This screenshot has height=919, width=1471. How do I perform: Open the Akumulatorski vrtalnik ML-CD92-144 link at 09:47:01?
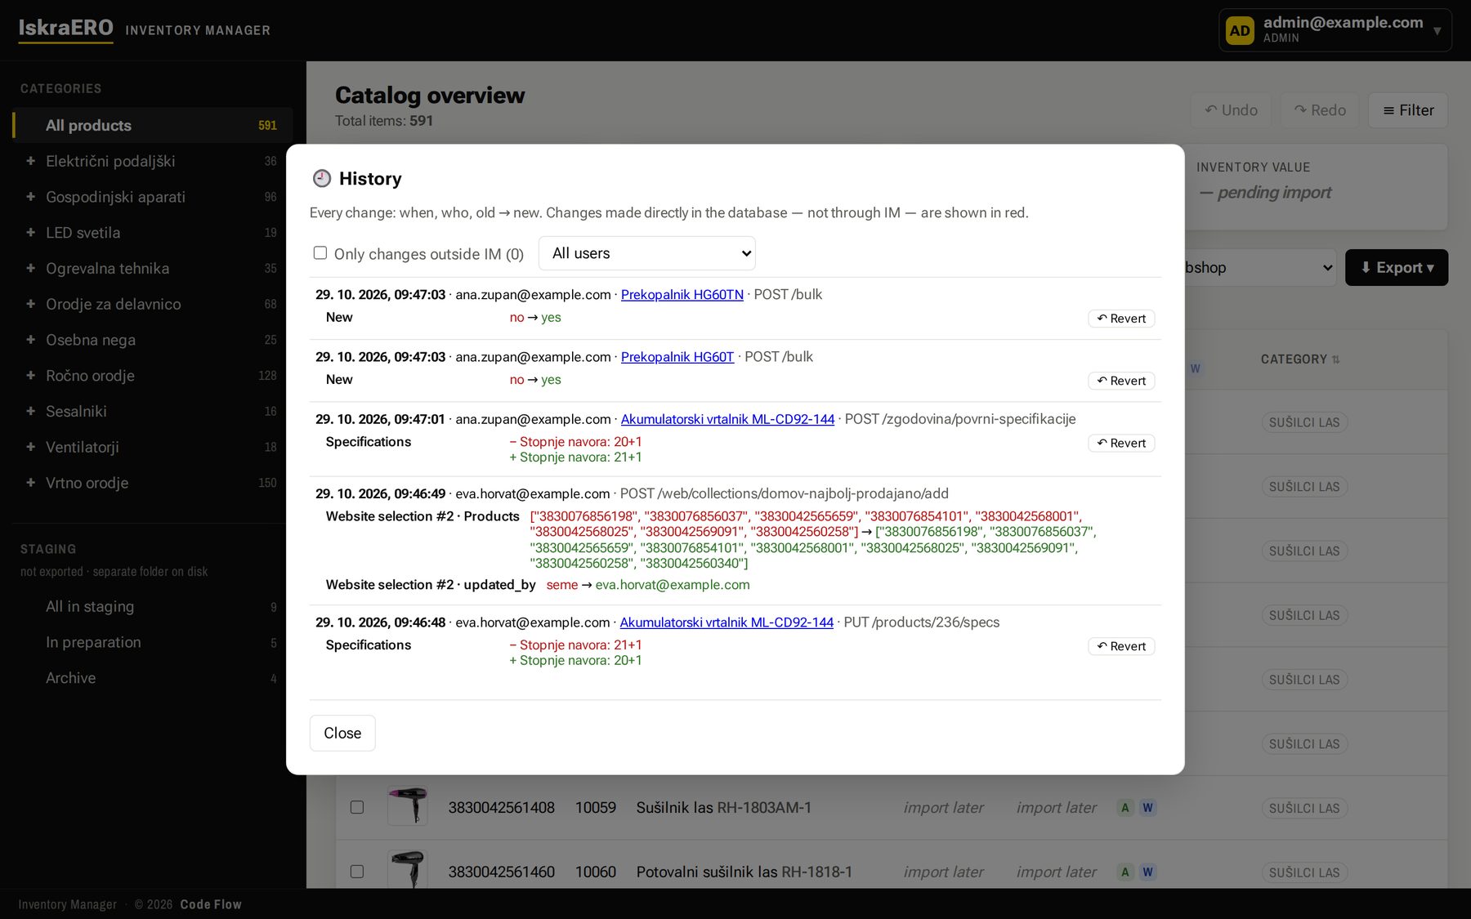coord(727,419)
